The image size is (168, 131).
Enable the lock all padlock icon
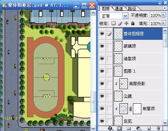(133, 23)
